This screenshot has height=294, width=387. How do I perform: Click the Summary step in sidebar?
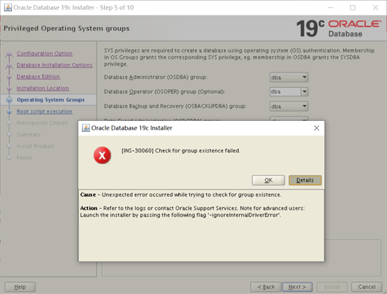29,135
